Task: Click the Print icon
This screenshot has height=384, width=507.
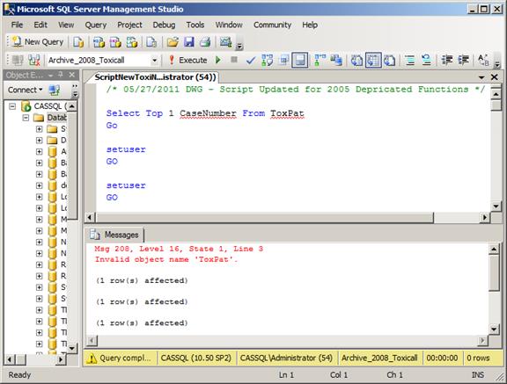Action: point(205,42)
